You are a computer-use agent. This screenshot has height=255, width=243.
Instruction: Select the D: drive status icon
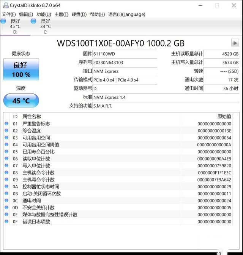click(x=3, y=21)
